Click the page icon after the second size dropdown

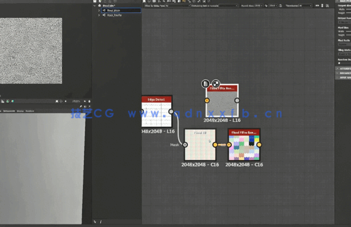[x=281, y=6]
